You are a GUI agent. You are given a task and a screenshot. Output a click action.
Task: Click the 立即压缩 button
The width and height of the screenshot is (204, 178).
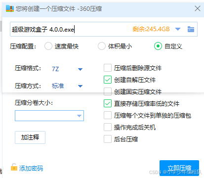(x=179, y=168)
